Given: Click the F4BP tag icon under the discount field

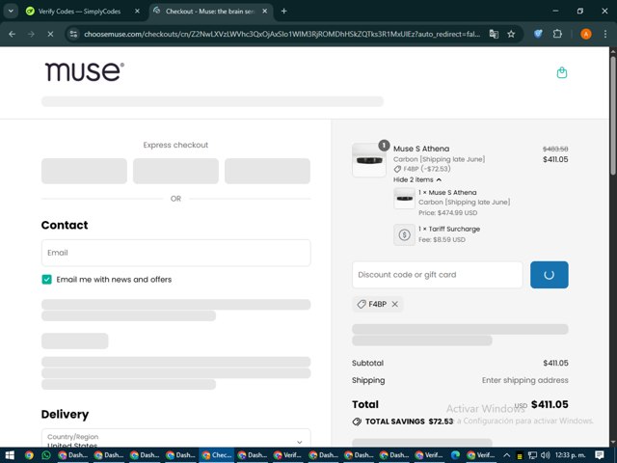Looking at the screenshot, I should click(x=362, y=304).
